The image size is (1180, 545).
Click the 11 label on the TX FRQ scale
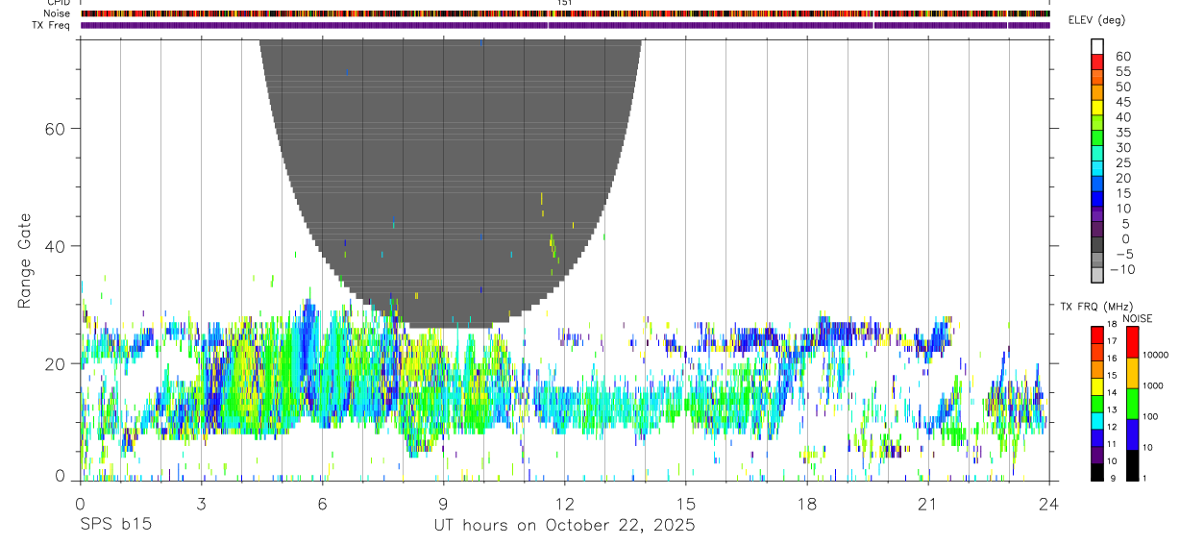coord(1112,445)
